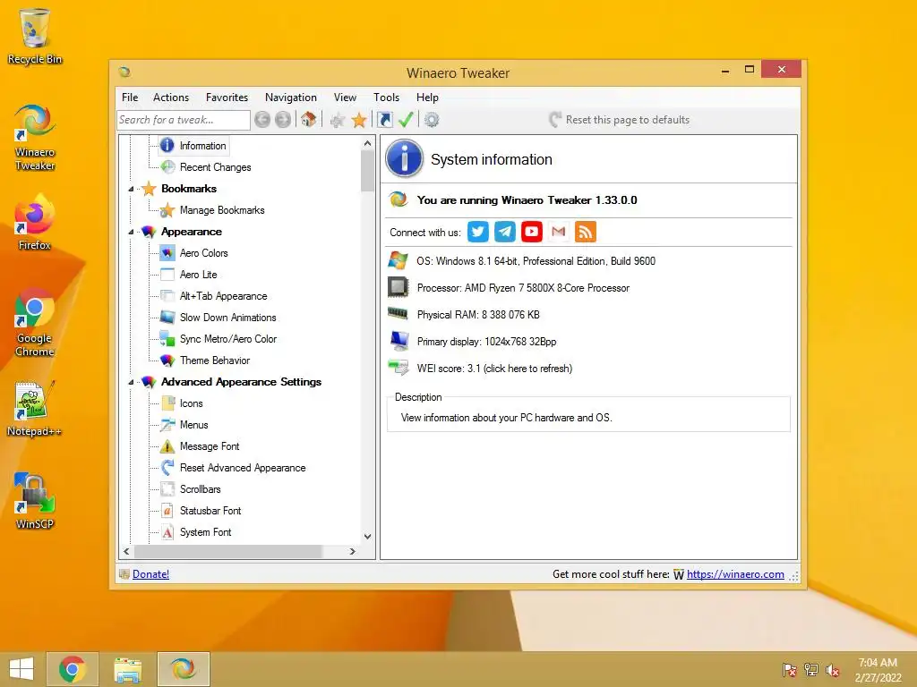917x687 pixels.
Task: Open the https://winaero.com link
Action: (735, 574)
